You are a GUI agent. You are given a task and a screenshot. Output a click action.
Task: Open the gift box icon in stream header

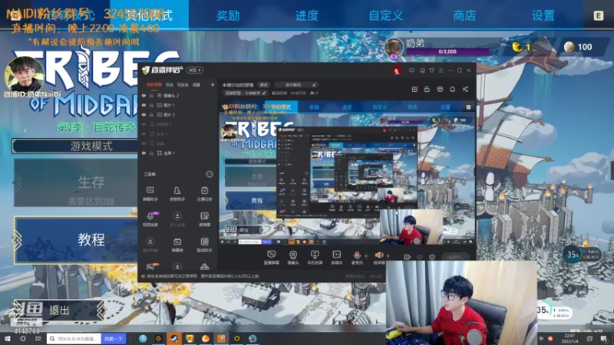coord(414,89)
